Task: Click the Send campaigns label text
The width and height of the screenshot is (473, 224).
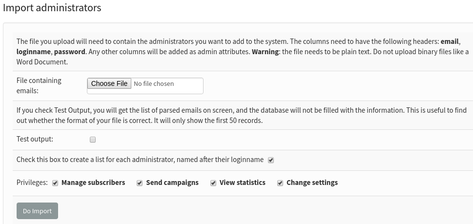Action: [172, 183]
